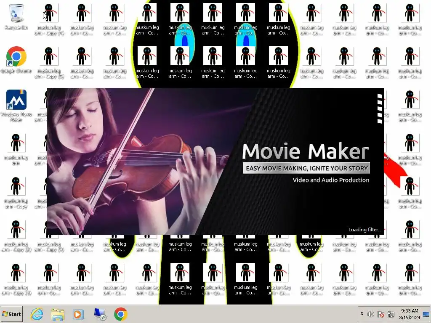Select the 'muskum leg arm - Copy (4)' file
This screenshot has height=323, width=431.
[49, 19]
